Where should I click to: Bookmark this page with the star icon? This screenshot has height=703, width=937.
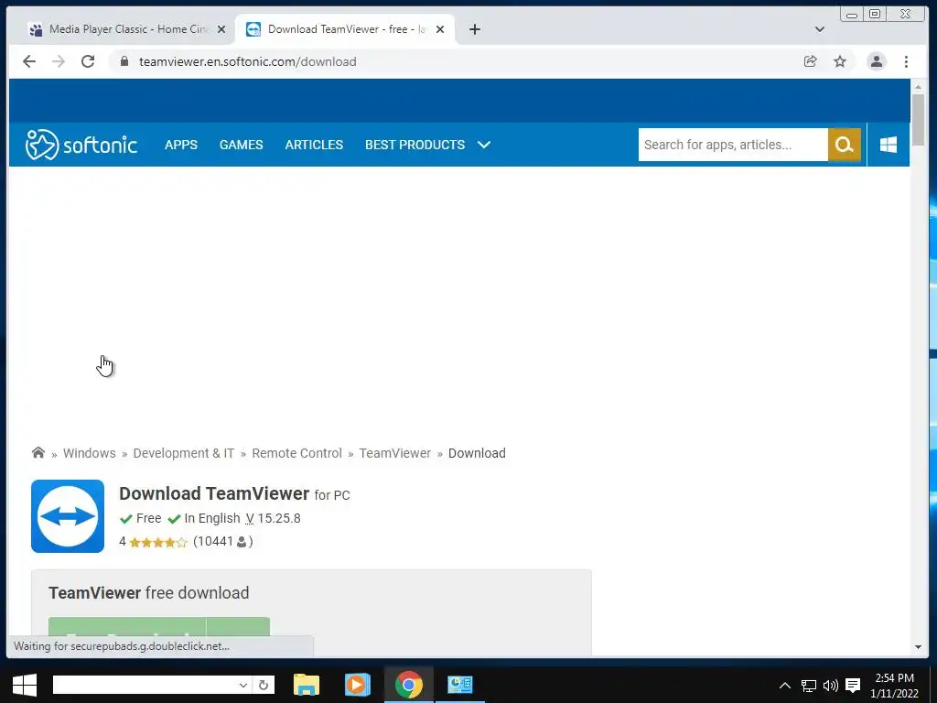[x=840, y=61]
